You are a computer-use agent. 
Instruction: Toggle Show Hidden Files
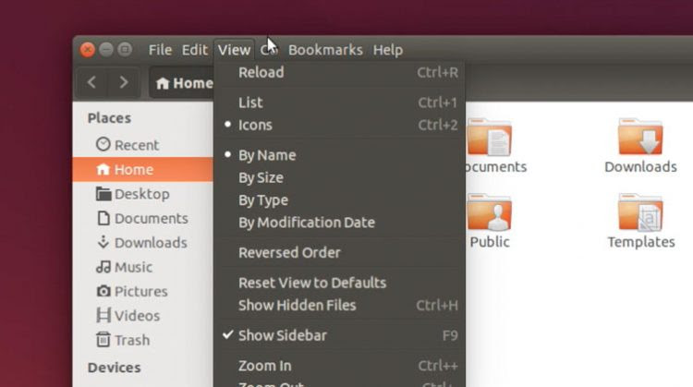coord(339,306)
